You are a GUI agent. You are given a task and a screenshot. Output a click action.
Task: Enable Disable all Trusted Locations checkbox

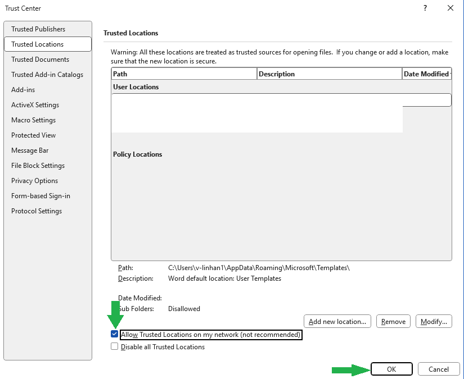tap(115, 346)
